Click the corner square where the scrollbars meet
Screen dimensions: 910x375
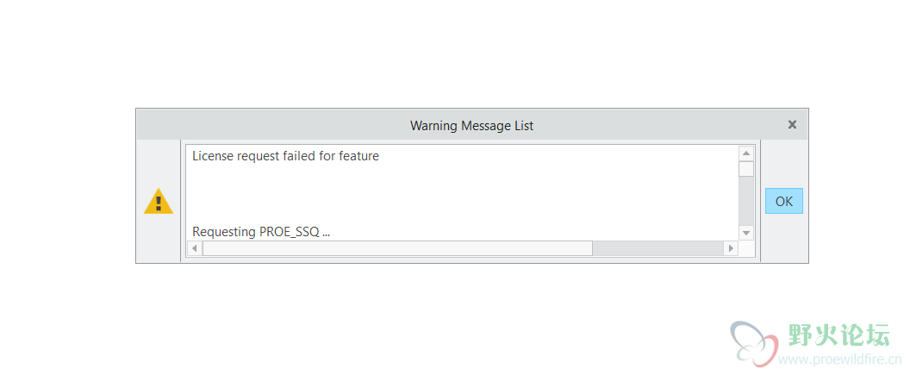[x=746, y=248]
